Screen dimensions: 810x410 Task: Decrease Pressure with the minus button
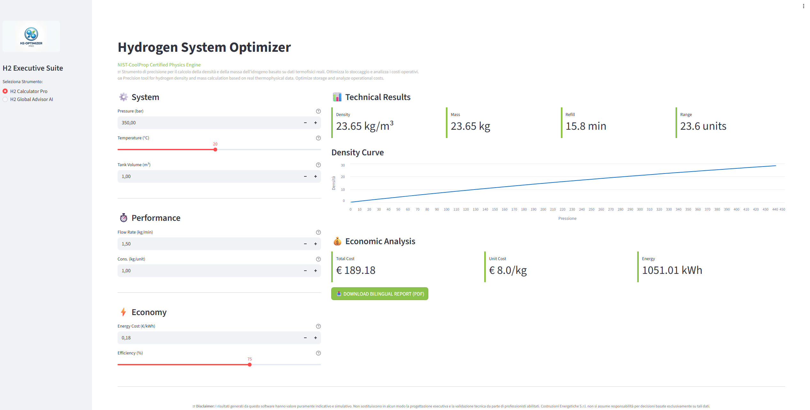305,123
